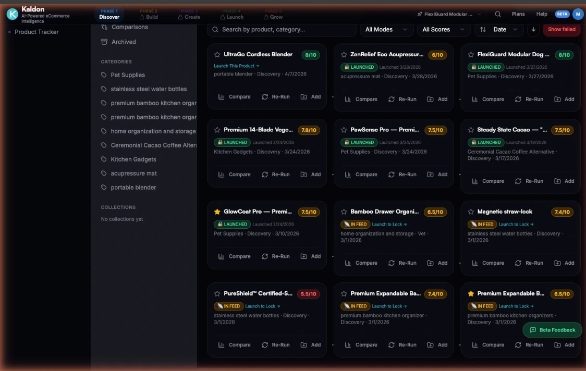Viewport: 586px width, 371px height.
Task: Click Compare icon on PureShield Certified card
Action: (x=221, y=345)
